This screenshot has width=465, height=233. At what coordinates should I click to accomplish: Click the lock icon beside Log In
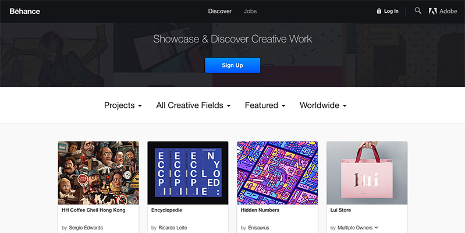(x=379, y=11)
